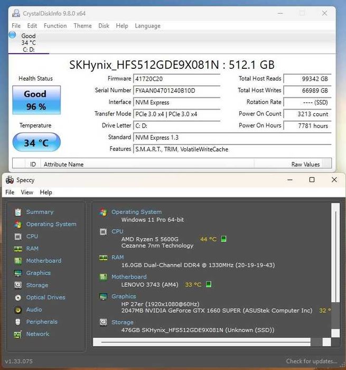Click the RAM stick icon in Speccy sidebar
The image size is (346, 370).
[18, 249]
